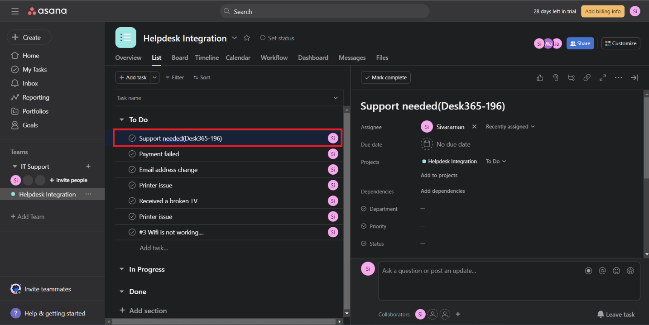Click the Asana logo
The height and width of the screenshot is (325, 649).
tap(47, 11)
